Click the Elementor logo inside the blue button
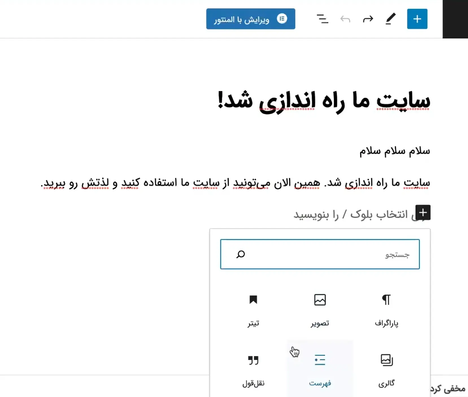468x397 pixels. (282, 19)
